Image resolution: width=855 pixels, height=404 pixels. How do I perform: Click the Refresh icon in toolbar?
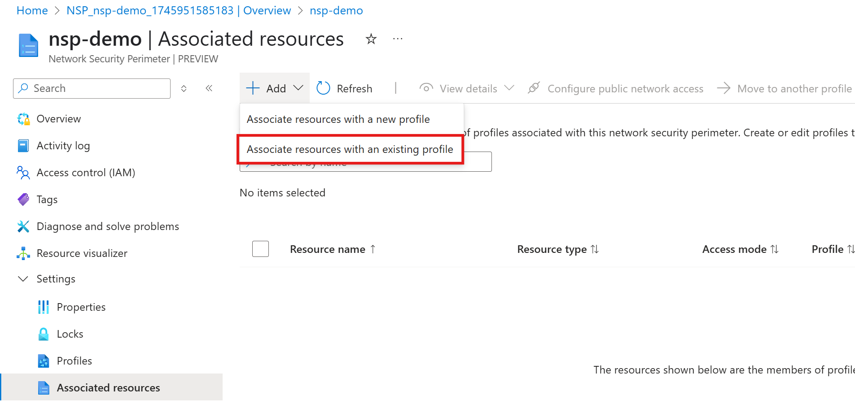[323, 88]
